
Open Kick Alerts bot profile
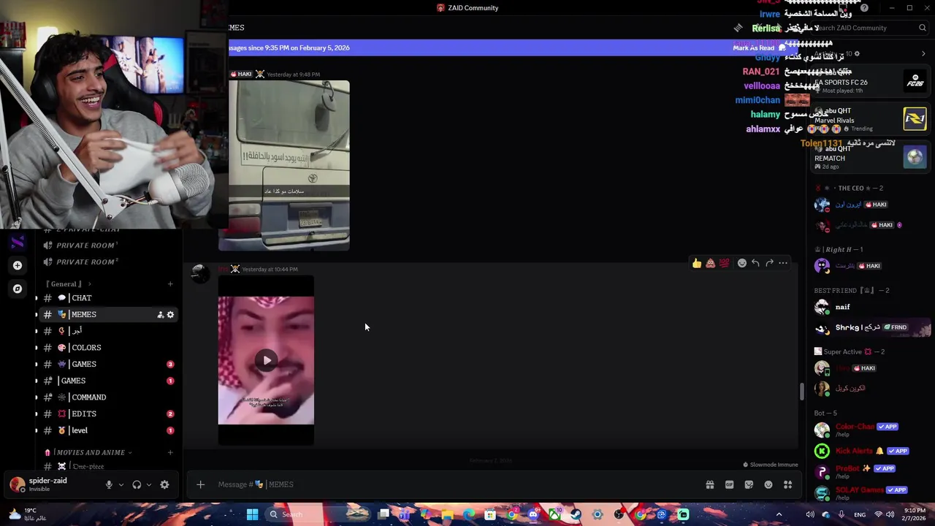872,451
